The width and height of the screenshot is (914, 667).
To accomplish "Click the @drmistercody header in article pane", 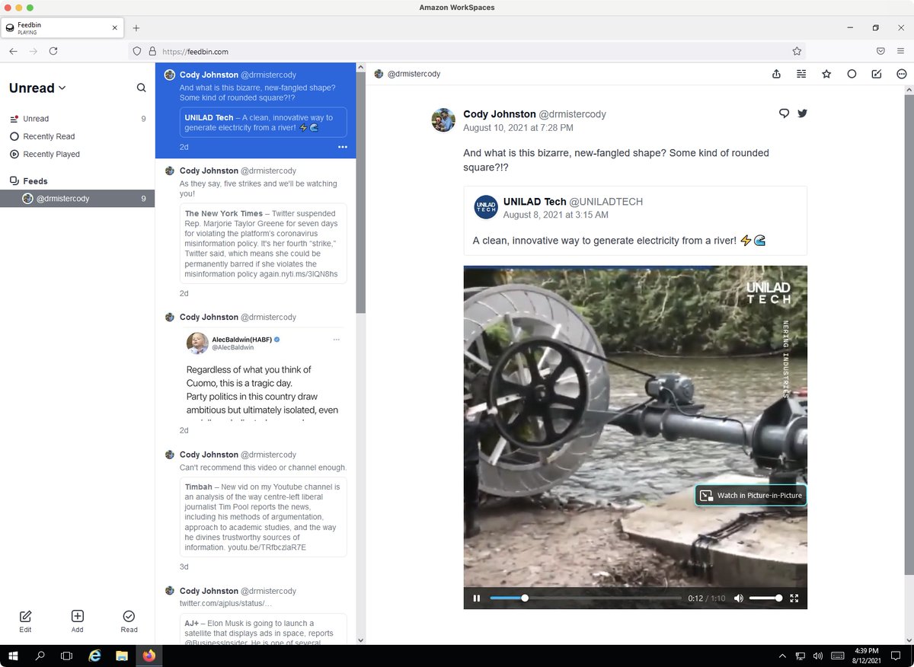I will point(407,74).
